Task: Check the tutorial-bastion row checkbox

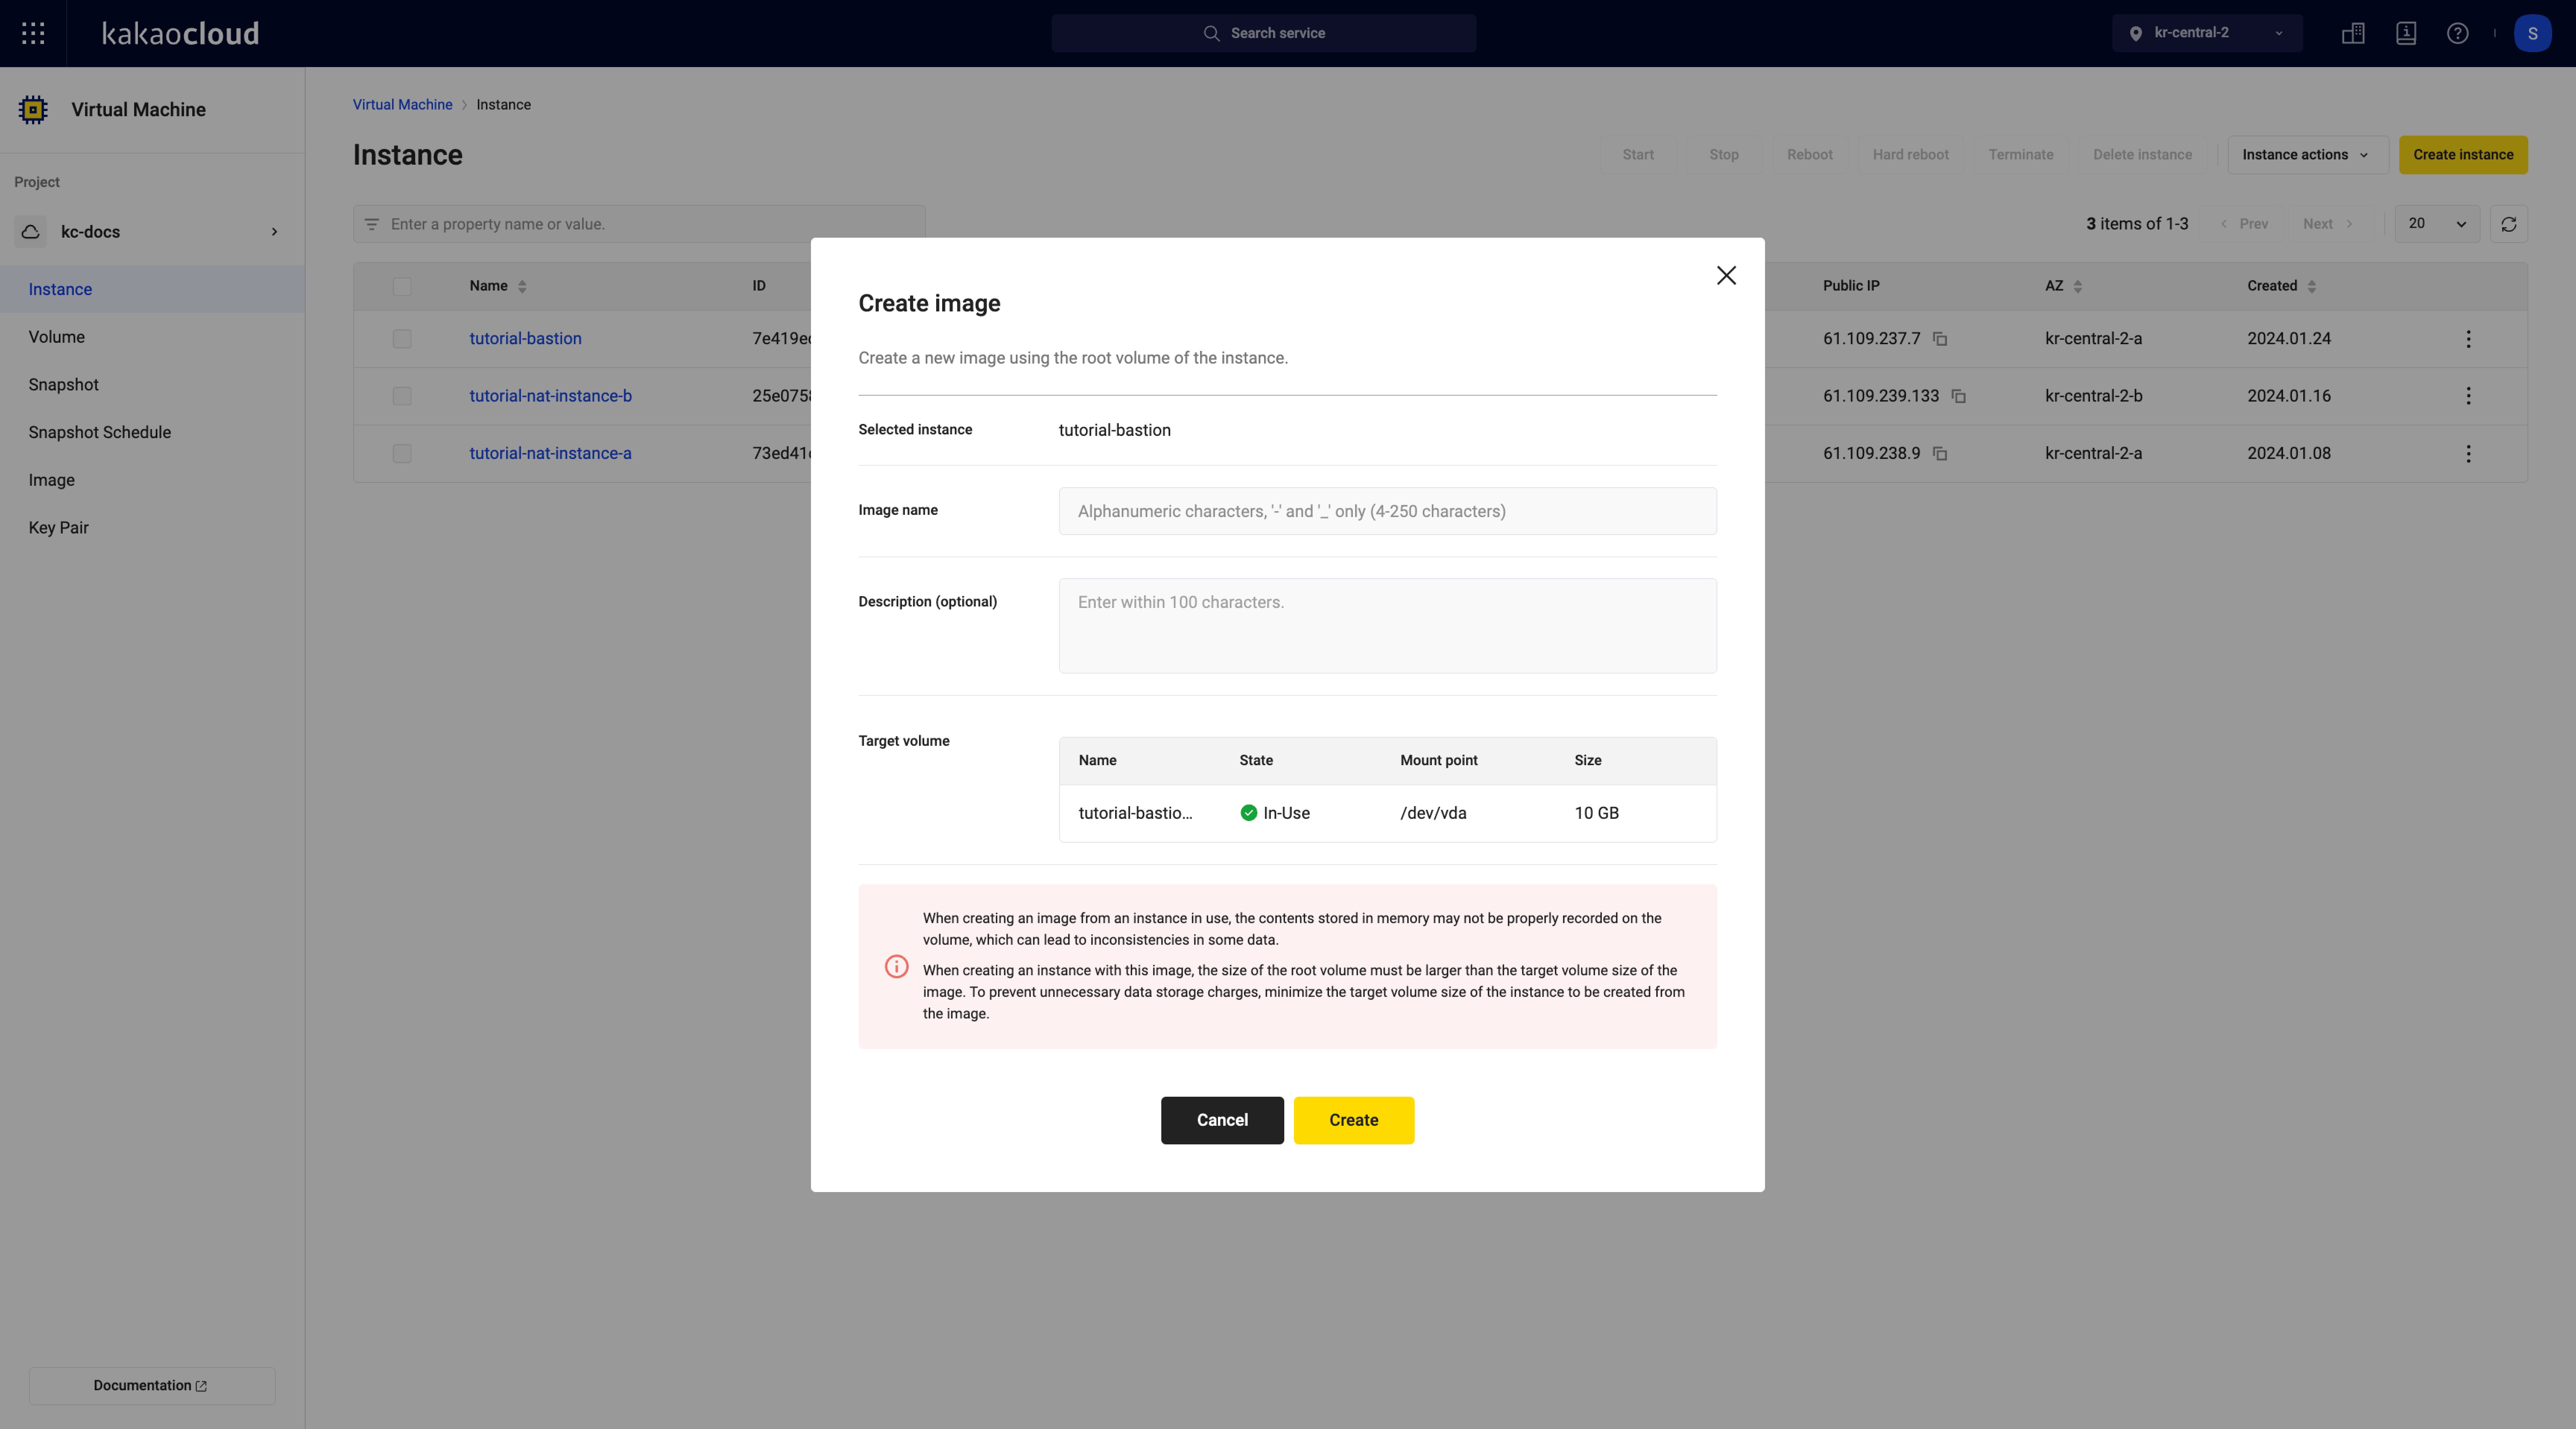Action: (x=402, y=339)
